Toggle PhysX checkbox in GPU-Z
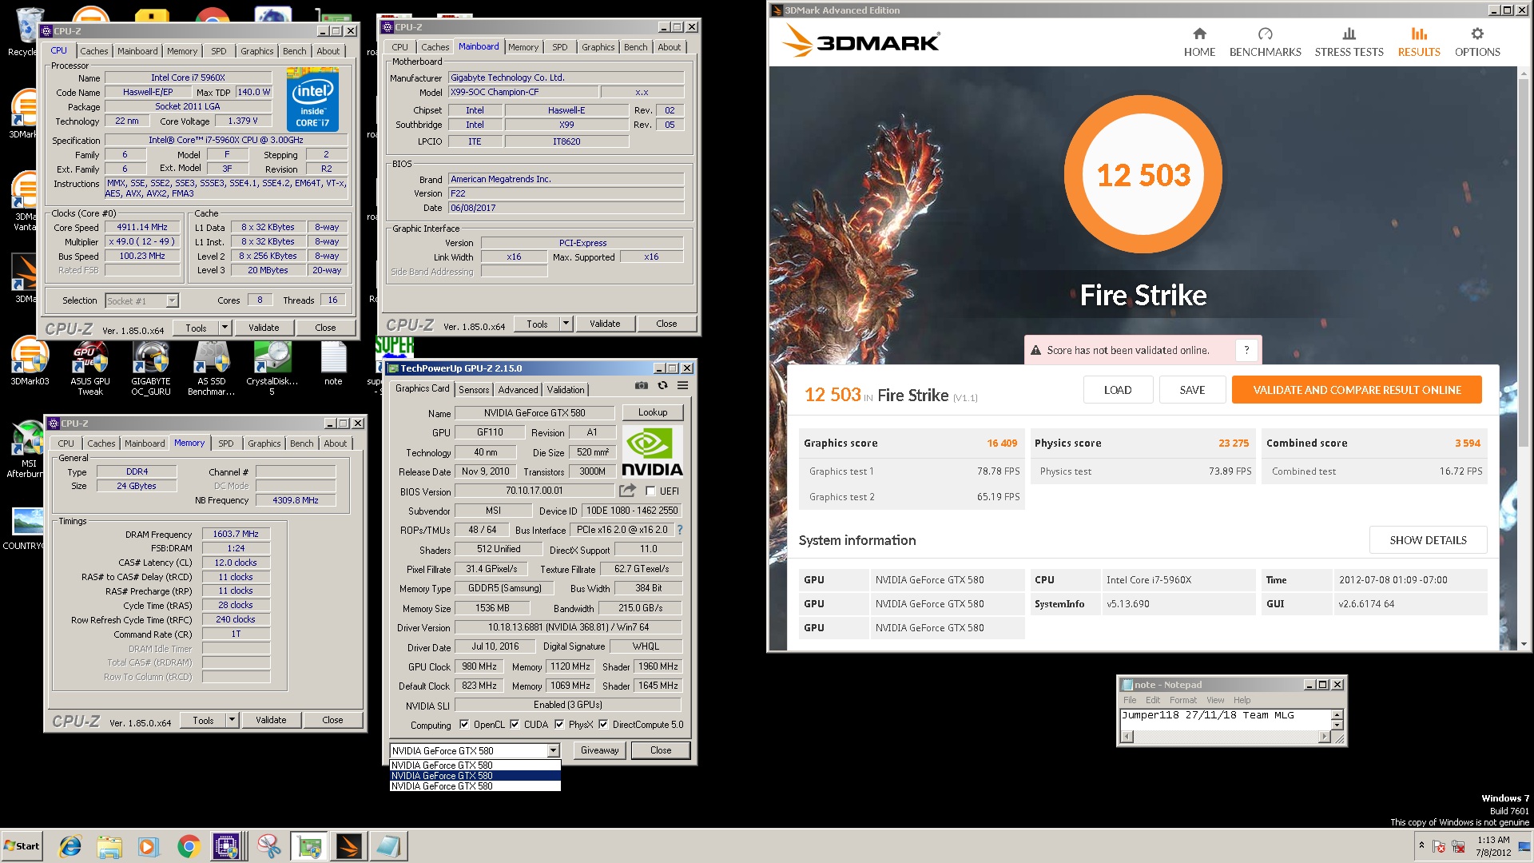1534x863 pixels. (559, 725)
